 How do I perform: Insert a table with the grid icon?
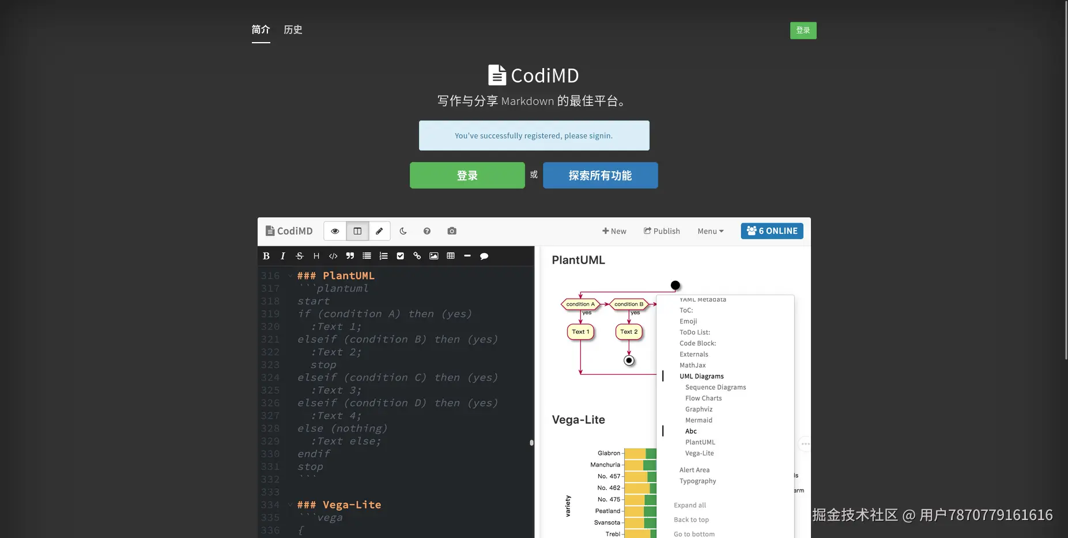(451, 256)
